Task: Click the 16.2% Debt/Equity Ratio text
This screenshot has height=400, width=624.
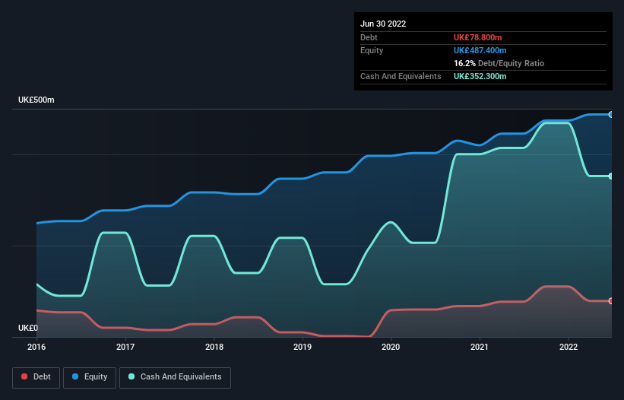Action: click(x=499, y=63)
